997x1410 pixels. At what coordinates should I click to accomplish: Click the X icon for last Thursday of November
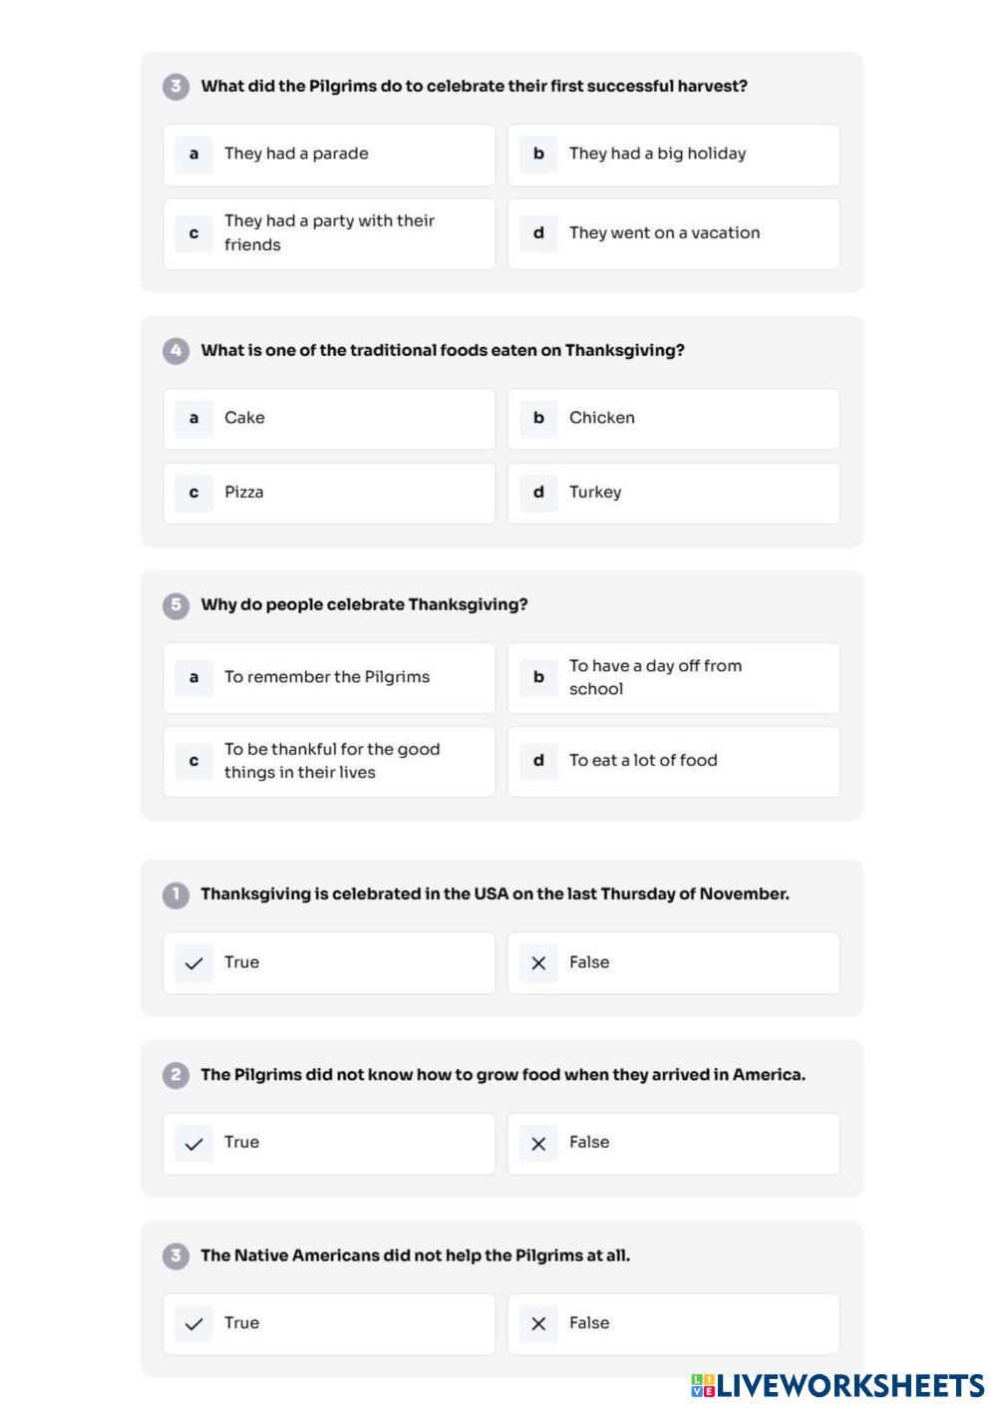(538, 963)
